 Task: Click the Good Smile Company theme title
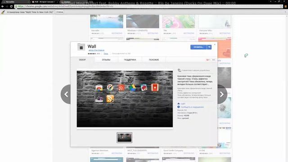(173, 150)
